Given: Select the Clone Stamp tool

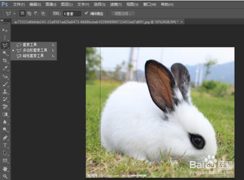Looking at the screenshot, I should point(5,91).
